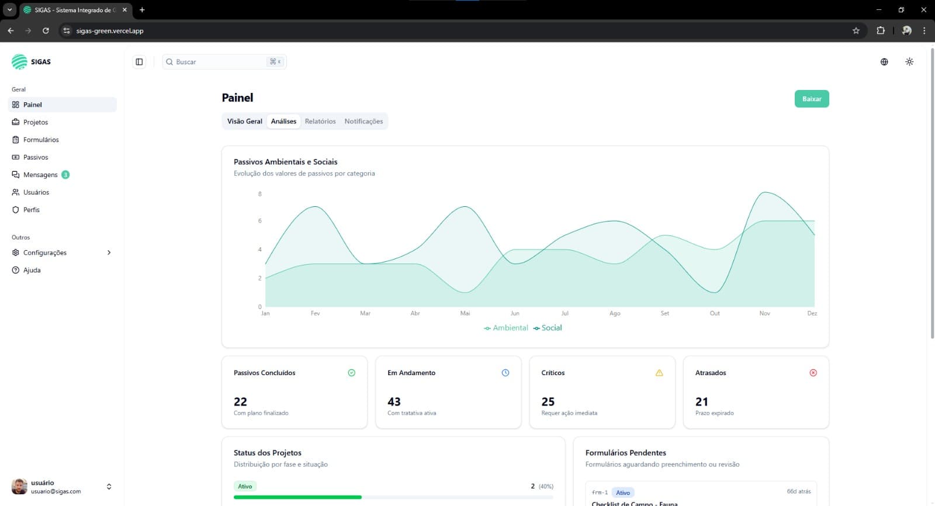Select Perfis shield item
Screen dimensions: 935x506
coord(32,210)
